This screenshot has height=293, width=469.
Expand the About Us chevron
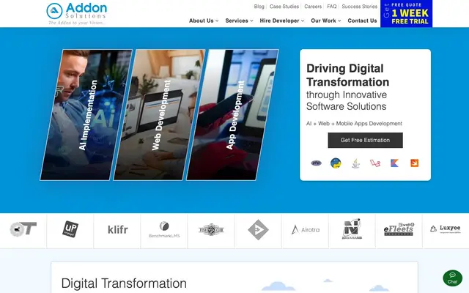(217, 21)
